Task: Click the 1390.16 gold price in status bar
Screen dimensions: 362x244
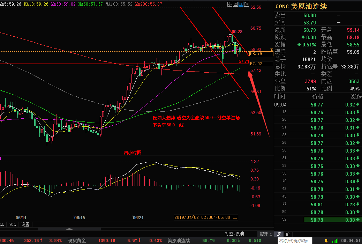Action: point(107,241)
